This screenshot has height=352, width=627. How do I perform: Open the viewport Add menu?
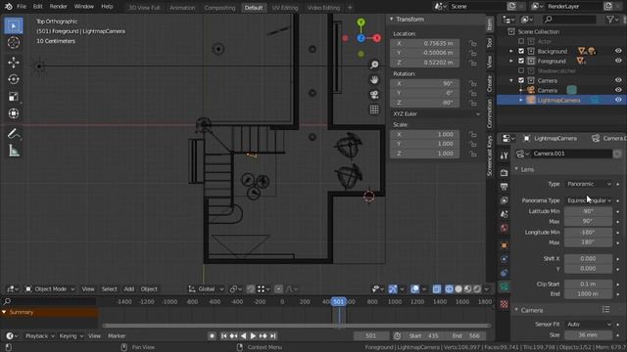click(128, 289)
